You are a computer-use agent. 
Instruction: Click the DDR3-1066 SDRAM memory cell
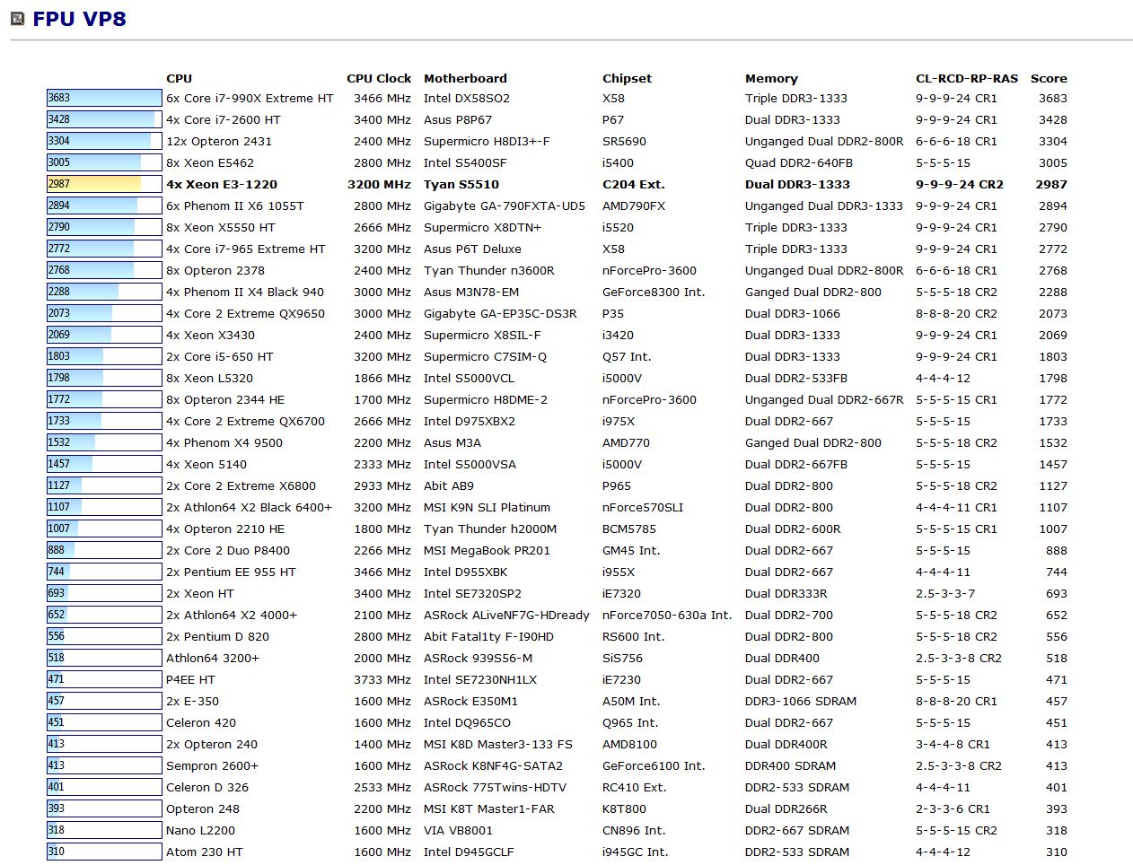pos(801,701)
